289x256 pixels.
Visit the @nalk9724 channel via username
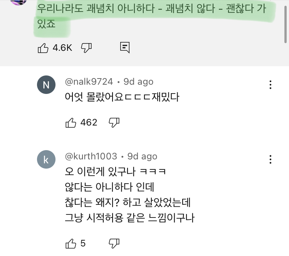tap(89, 82)
